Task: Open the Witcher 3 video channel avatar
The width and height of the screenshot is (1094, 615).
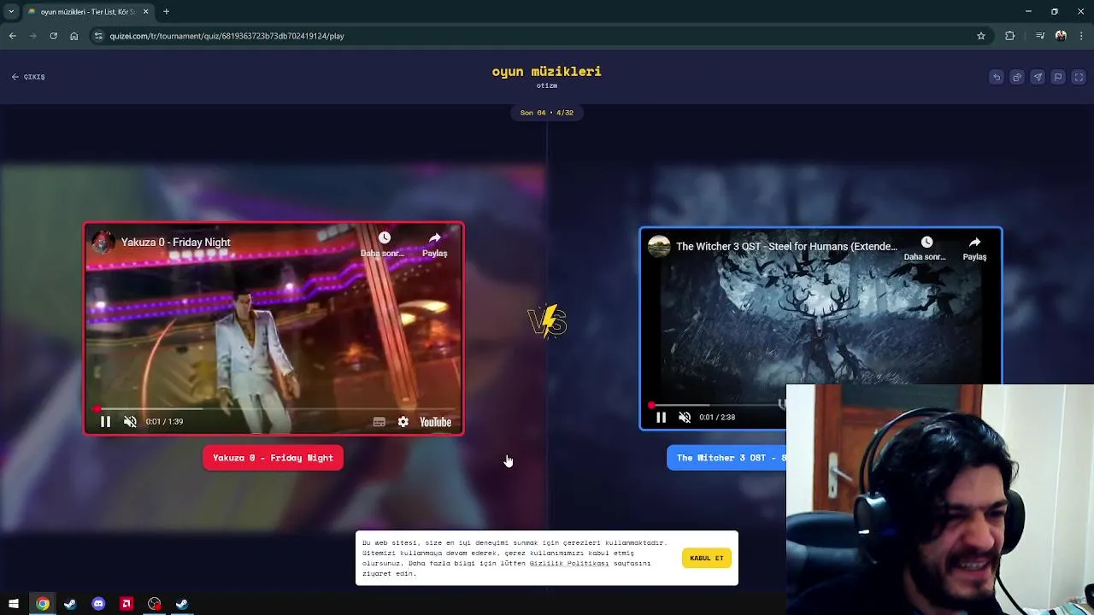Action: pos(659,247)
